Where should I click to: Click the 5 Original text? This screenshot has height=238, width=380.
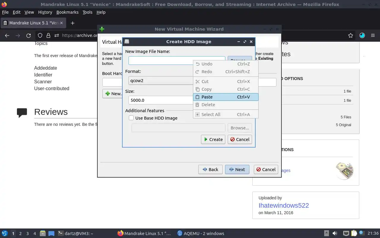[x=343, y=125]
